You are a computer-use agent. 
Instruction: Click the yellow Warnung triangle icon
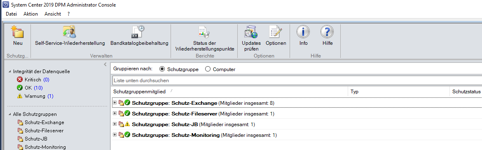coord(20,96)
